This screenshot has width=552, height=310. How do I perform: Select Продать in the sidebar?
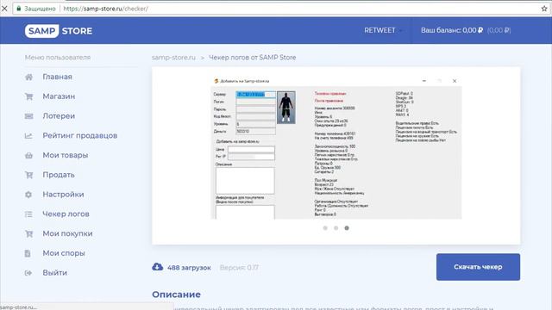[59, 175]
